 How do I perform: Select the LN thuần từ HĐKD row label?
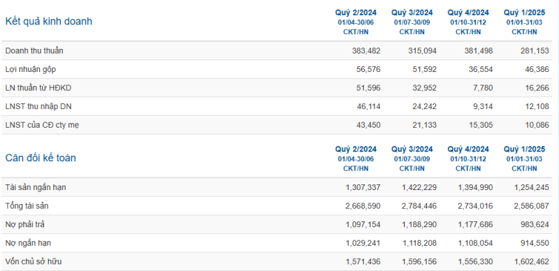click(38, 88)
